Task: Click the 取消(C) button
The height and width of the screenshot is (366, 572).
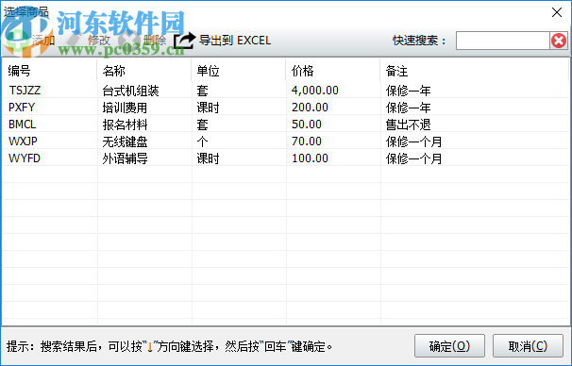Action: click(x=528, y=345)
